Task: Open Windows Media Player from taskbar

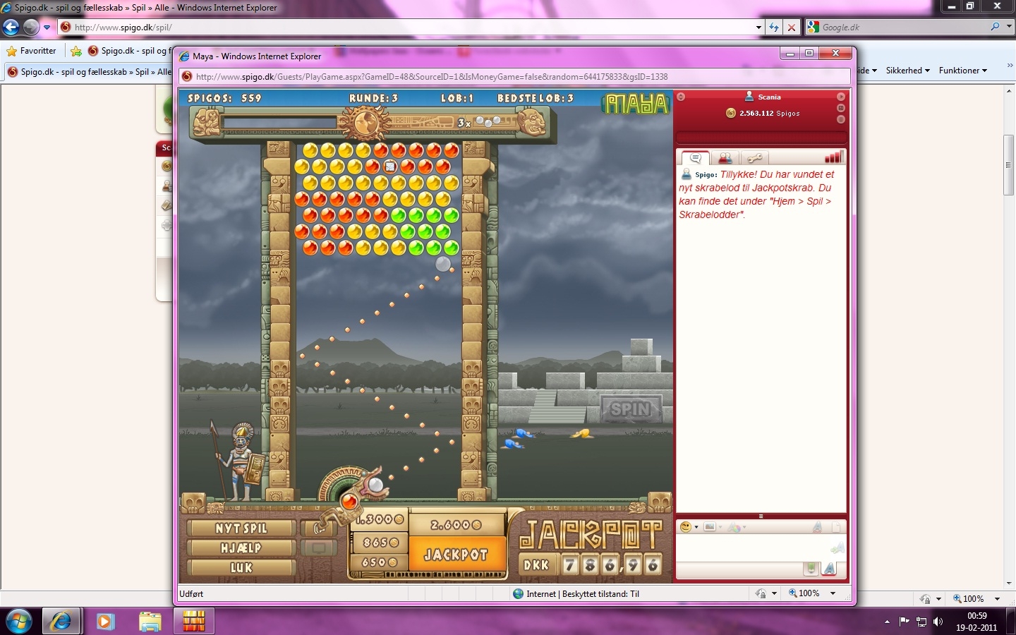Action: click(105, 622)
